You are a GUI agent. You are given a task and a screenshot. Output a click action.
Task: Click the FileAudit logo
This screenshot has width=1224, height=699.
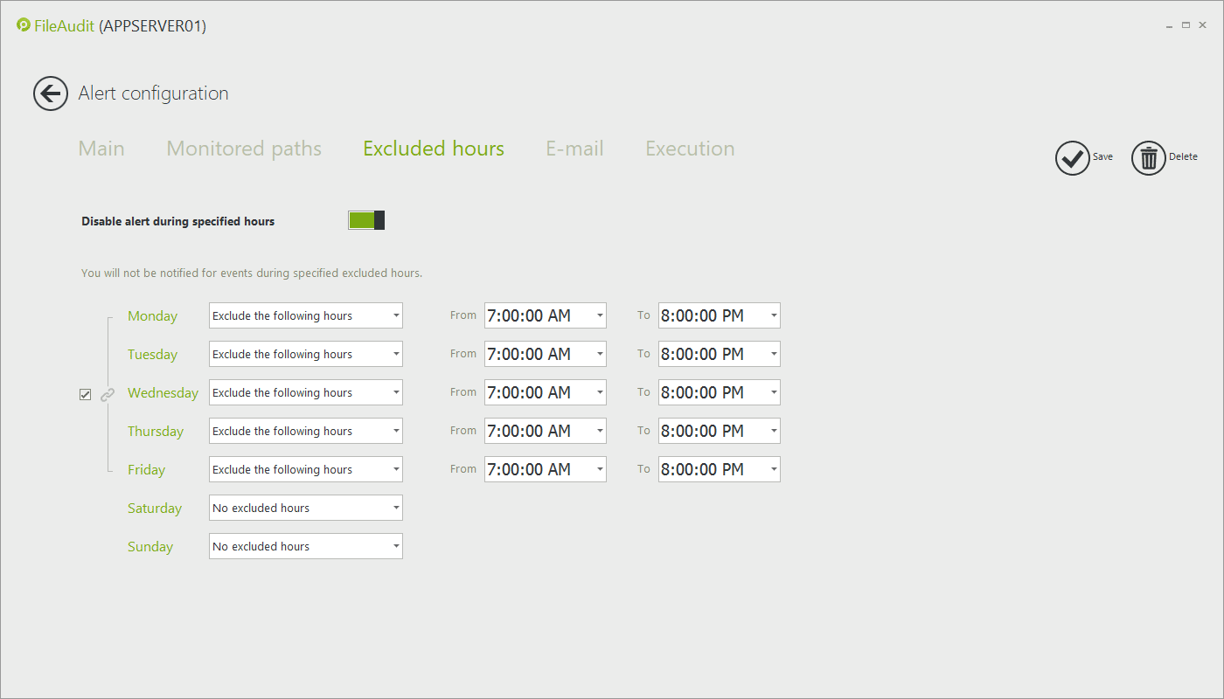pyautogui.click(x=23, y=25)
